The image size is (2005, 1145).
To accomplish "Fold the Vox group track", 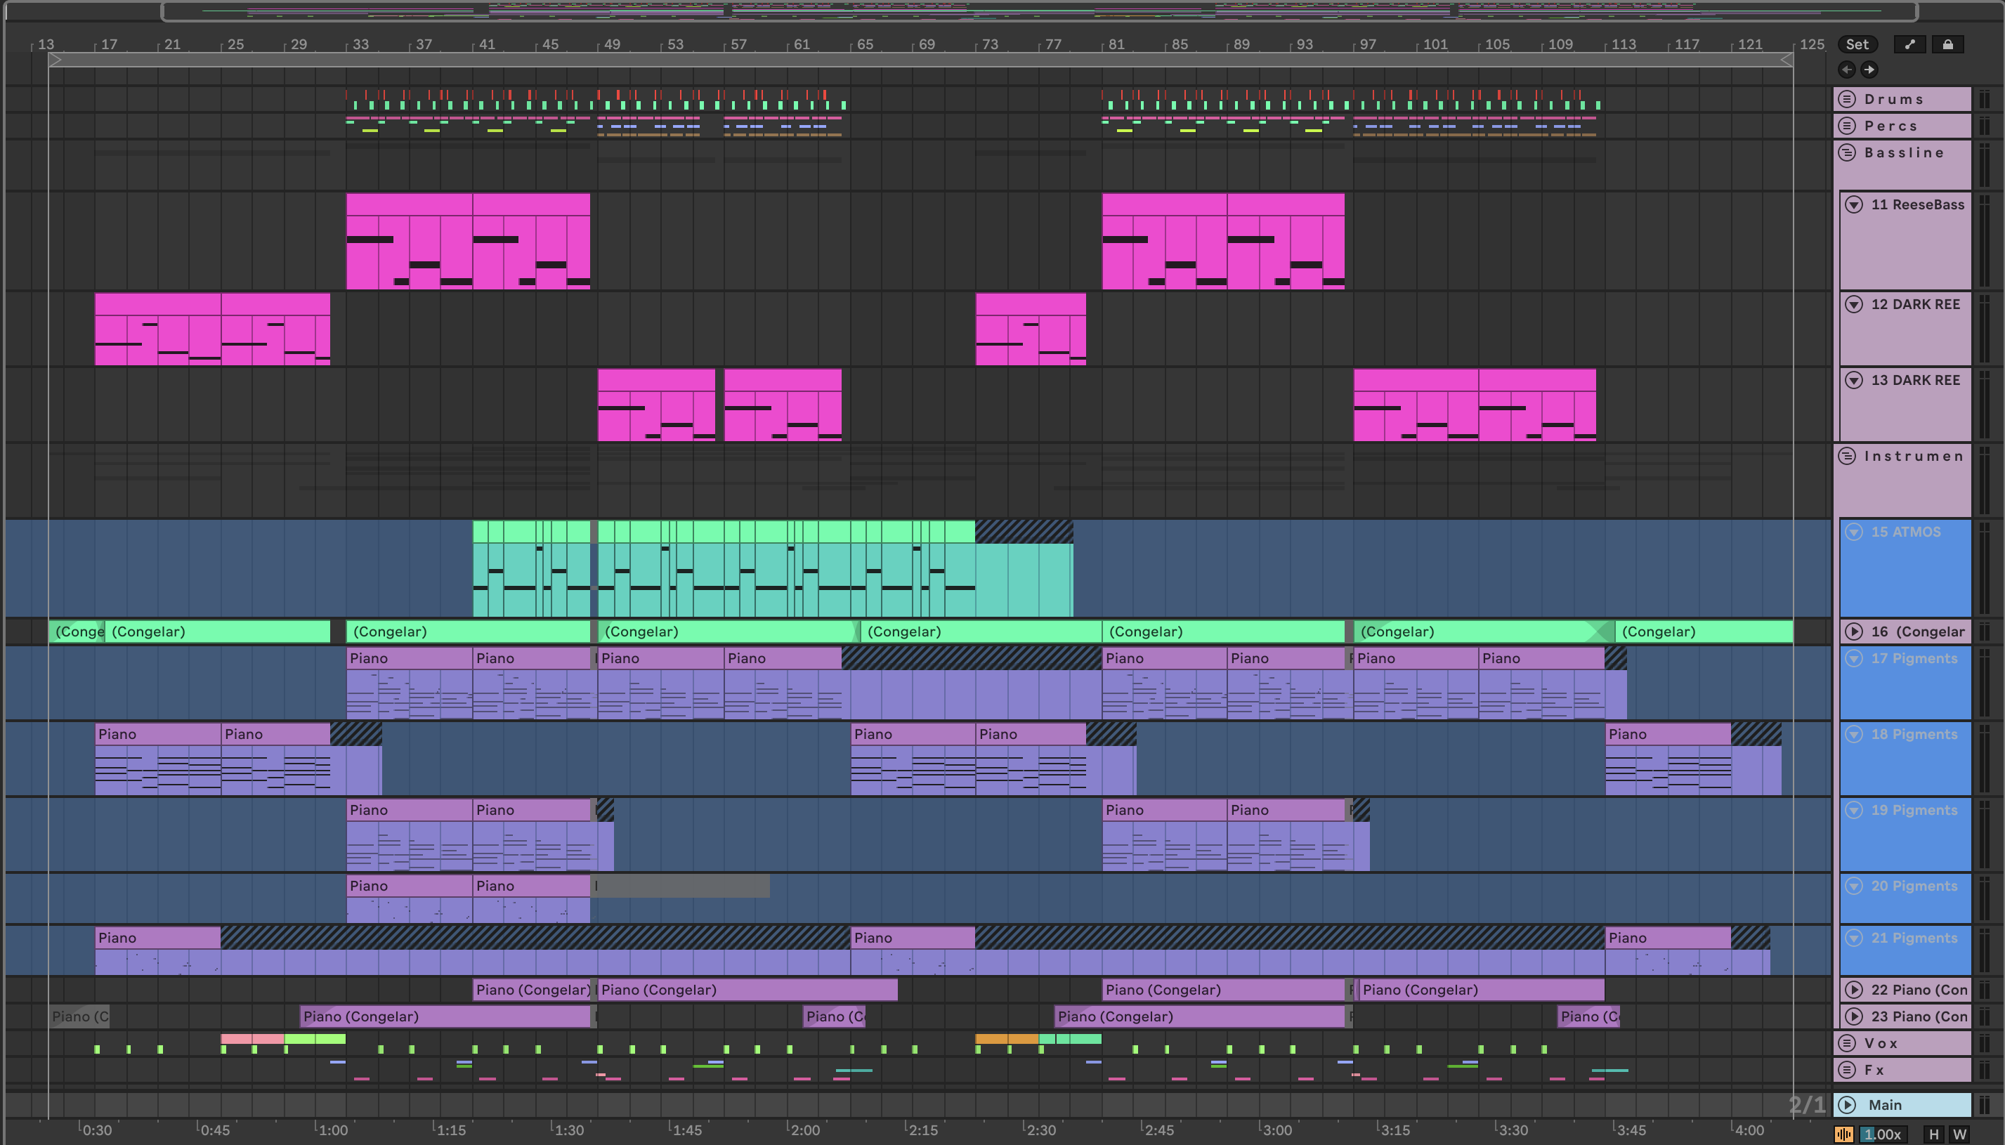I will tap(1848, 1044).
